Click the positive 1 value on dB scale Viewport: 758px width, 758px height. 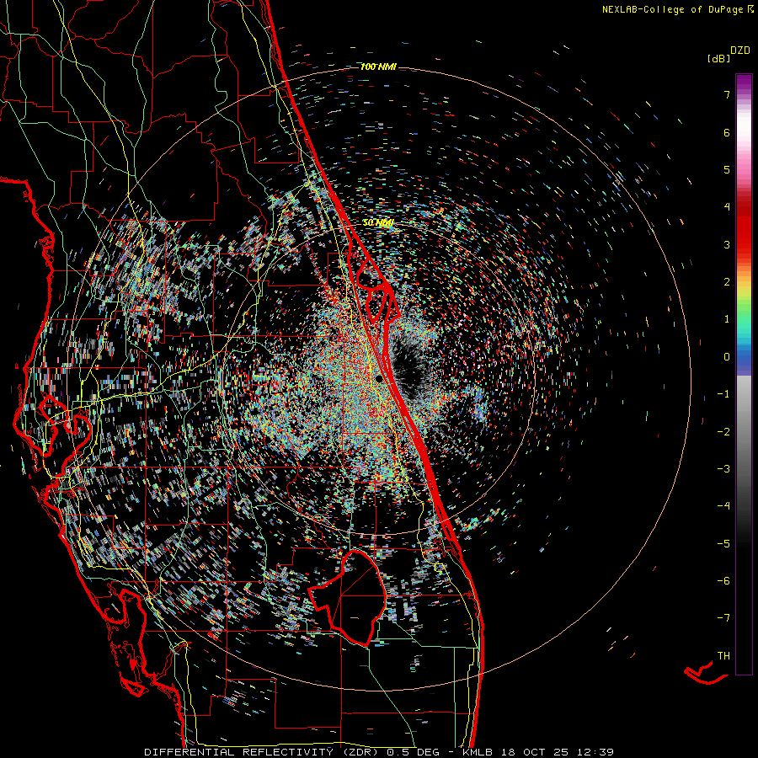(x=727, y=319)
